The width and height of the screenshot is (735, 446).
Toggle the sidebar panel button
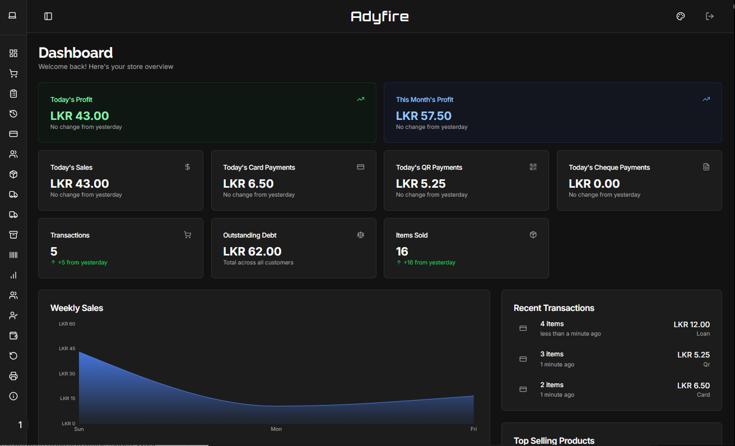coord(48,16)
